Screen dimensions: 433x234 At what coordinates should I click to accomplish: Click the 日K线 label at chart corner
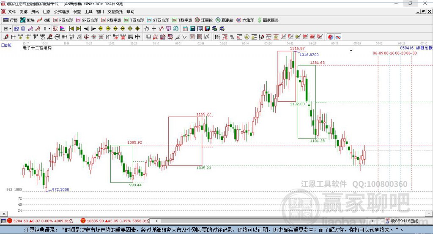pyautogui.click(x=6, y=45)
